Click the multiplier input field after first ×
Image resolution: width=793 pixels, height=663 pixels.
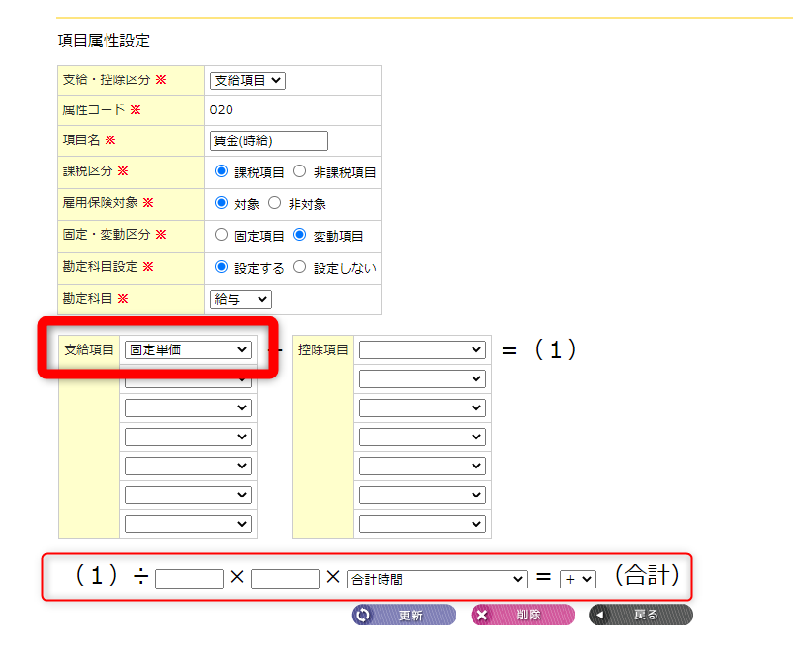(x=285, y=579)
